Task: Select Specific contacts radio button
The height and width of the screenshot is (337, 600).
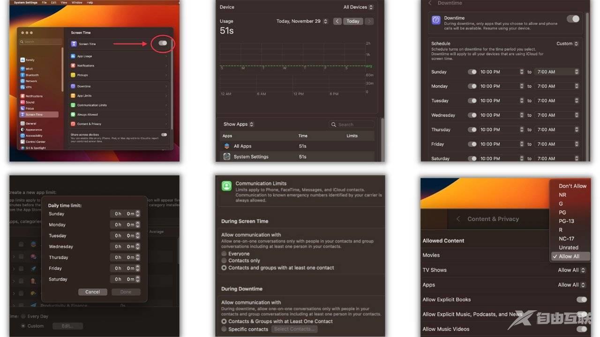Action: 224,329
